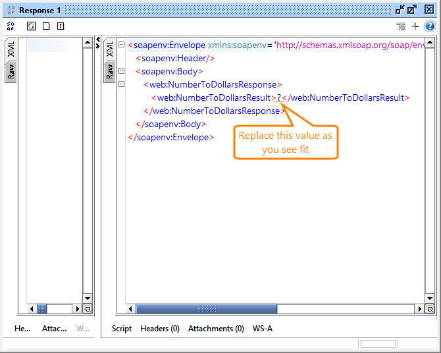Click the left editor's vertical scroll up arrow
Image resolution: width=441 pixels, height=353 pixels.
(88, 43)
